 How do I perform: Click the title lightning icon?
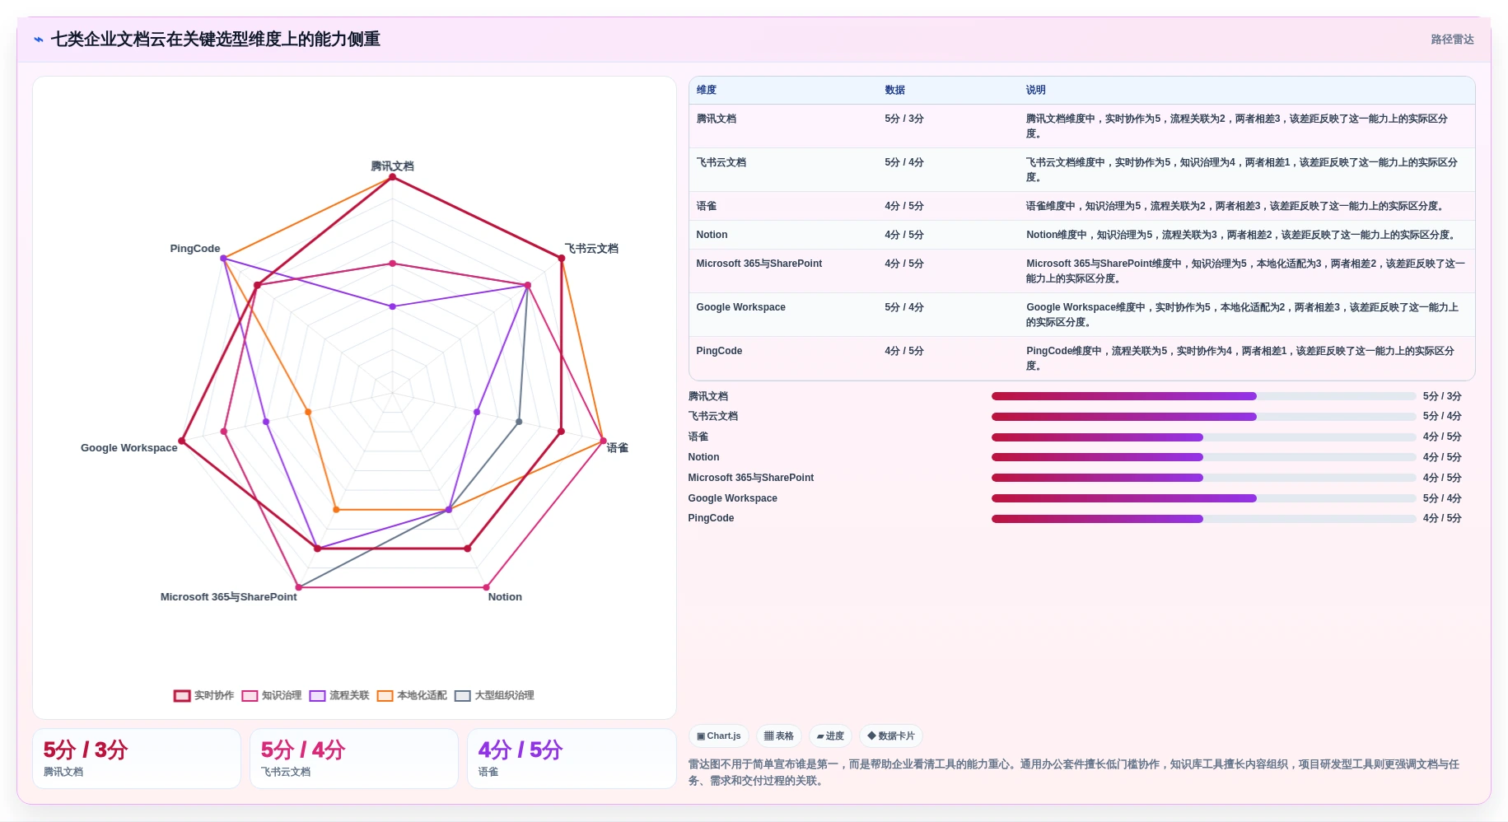(39, 40)
